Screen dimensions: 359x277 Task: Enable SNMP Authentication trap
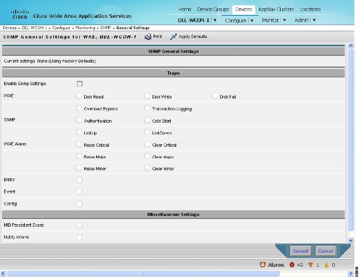[x=79, y=120]
